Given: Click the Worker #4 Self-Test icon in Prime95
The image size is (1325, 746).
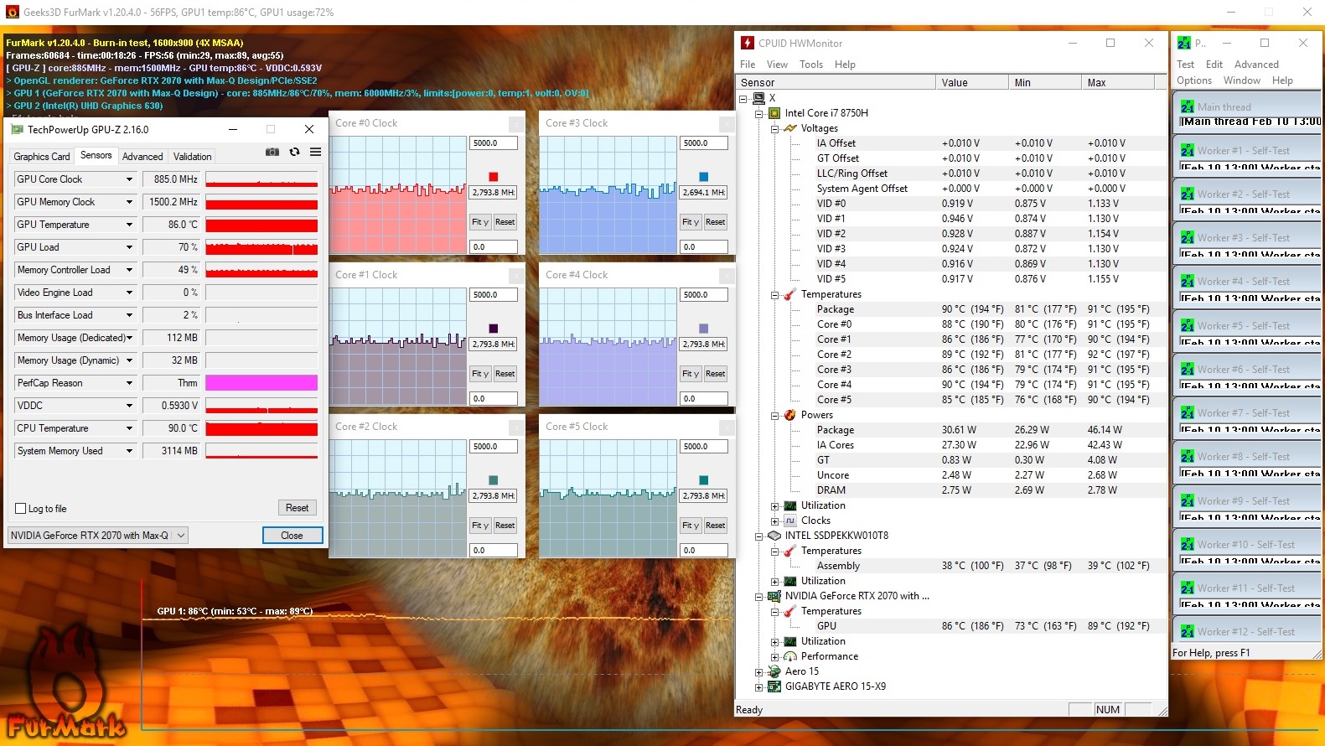Looking at the screenshot, I should point(1187,281).
